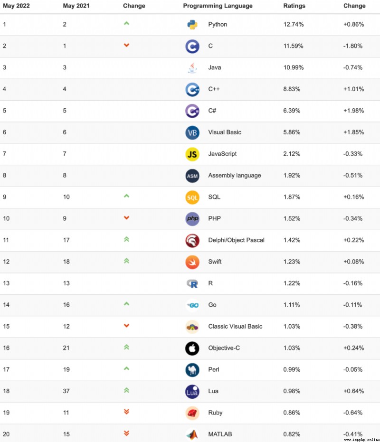Click the Objective-C apple icon

(192, 348)
